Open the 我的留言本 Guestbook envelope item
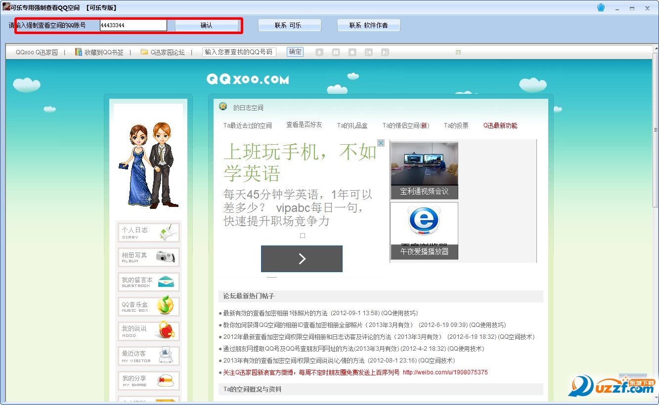Screen dimensions: 659x405 148,282
